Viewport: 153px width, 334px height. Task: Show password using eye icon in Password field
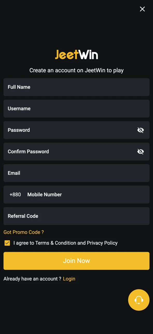click(x=141, y=130)
